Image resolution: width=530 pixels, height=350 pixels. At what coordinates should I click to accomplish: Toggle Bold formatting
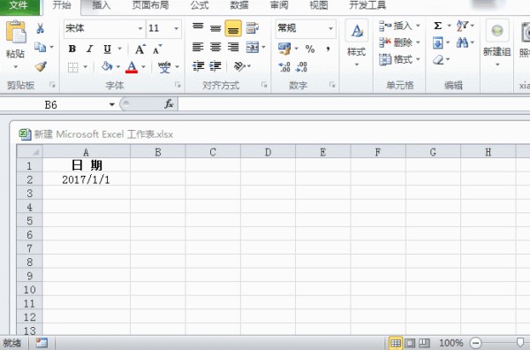[x=72, y=49]
